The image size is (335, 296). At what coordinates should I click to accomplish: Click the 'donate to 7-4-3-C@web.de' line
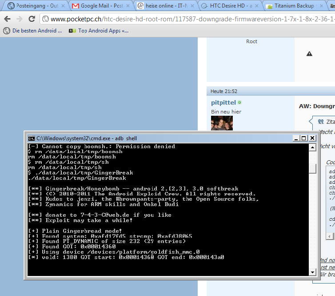click(x=100, y=215)
